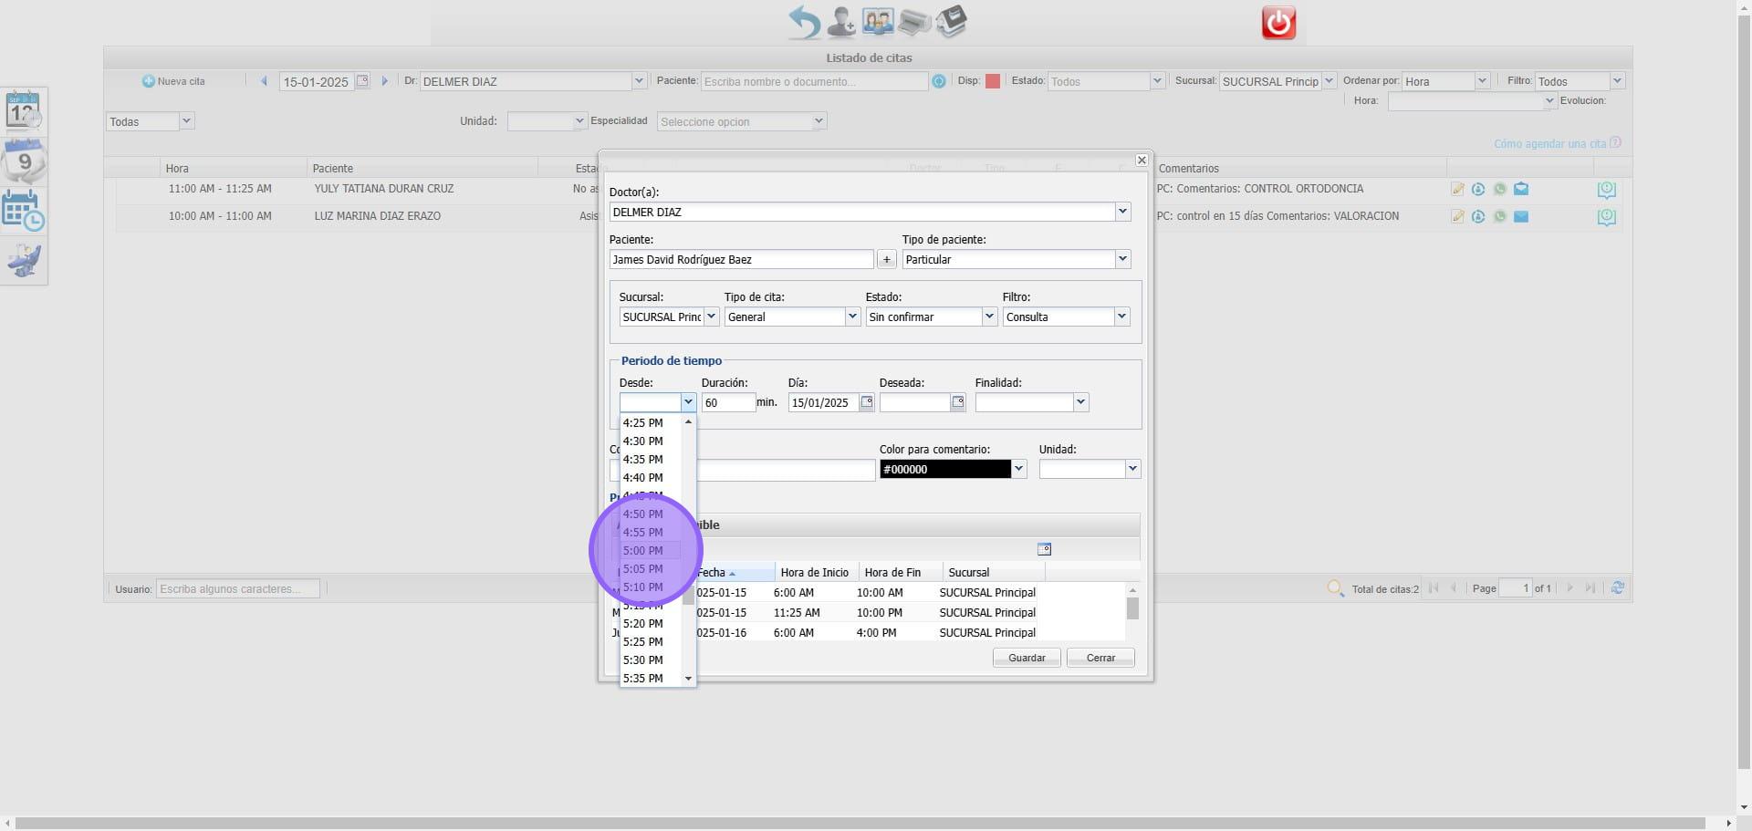Pick 5:30 PM from the time options

click(643, 660)
